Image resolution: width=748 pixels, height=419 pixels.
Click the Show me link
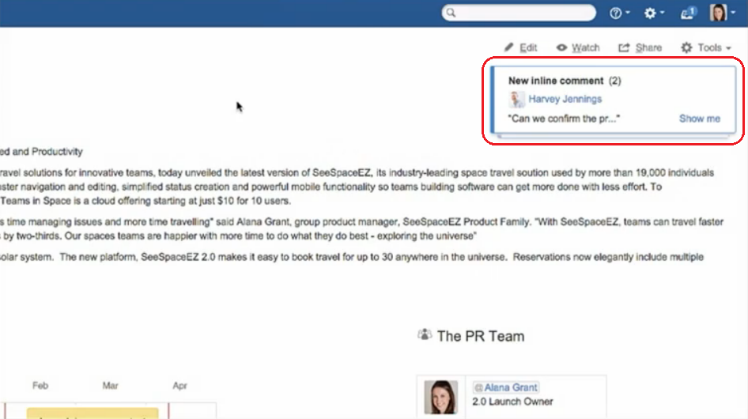[699, 119]
